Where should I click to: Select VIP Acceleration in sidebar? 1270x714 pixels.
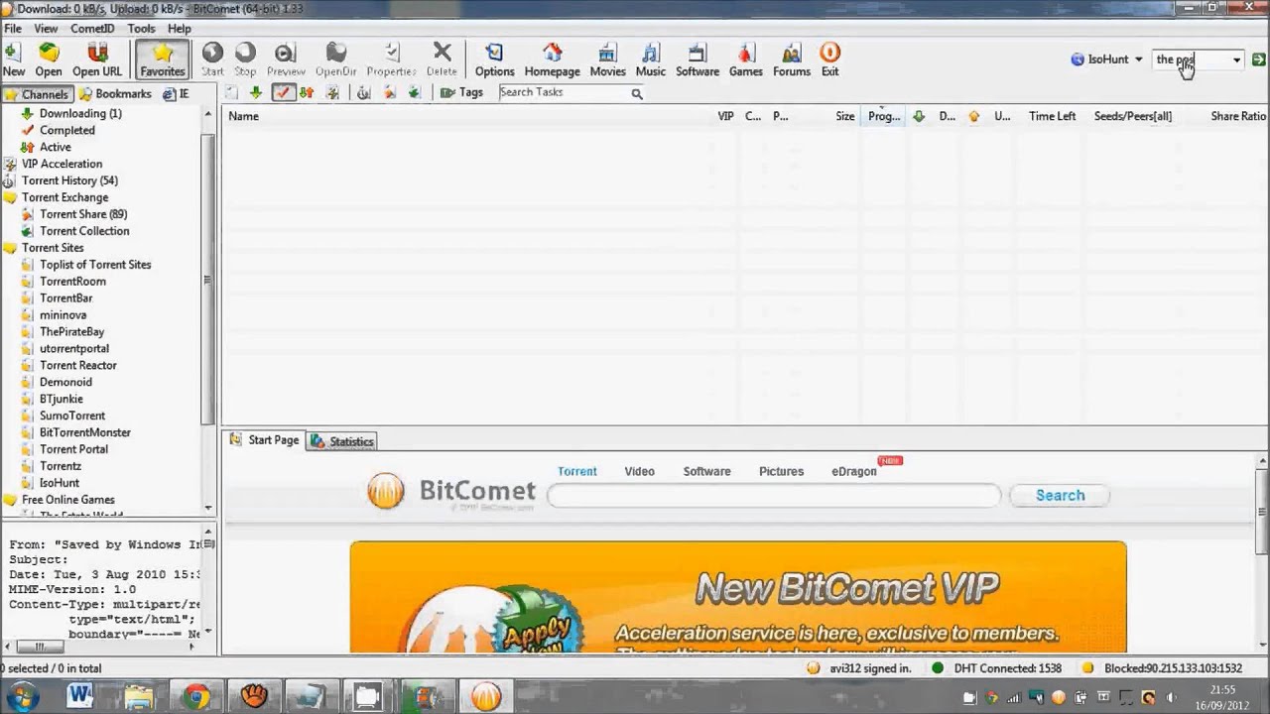point(62,164)
